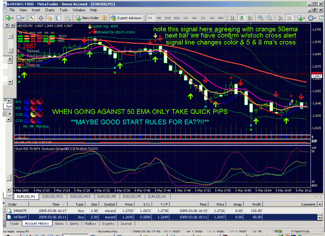Open the Tools menu

[x=63, y=10]
